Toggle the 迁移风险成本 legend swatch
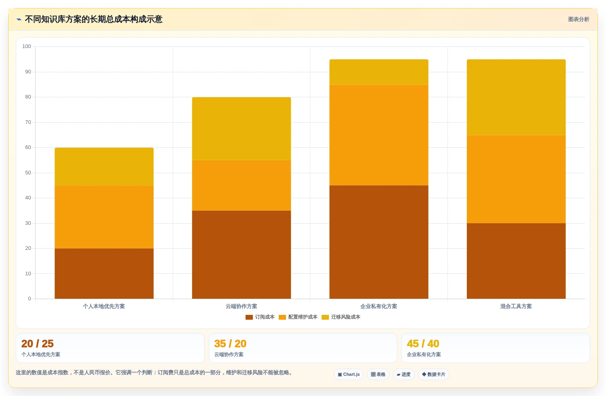The image size is (606, 396). (x=325, y=317)
